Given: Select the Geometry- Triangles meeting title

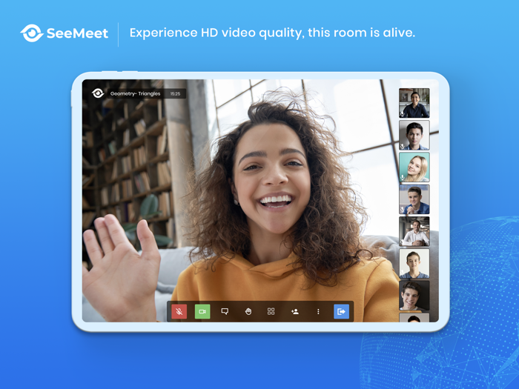Looking at the screenshot, I should 135,93.
